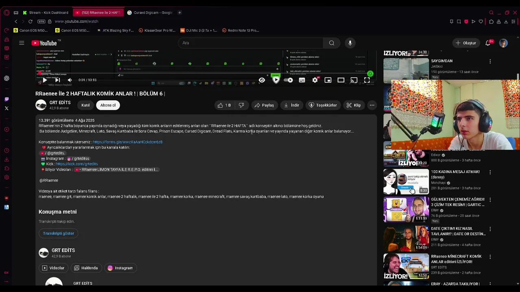Open a new browser tab
This screenshot has height=292, width=520.
click(180, 13)
